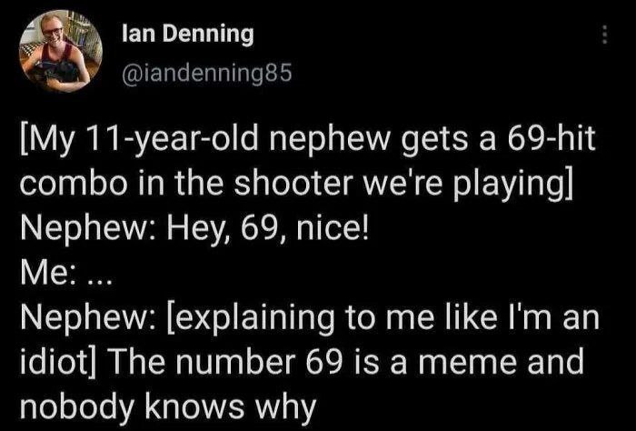Open the three-dot more options menu
636x431 pixels.
click(604, 35)
